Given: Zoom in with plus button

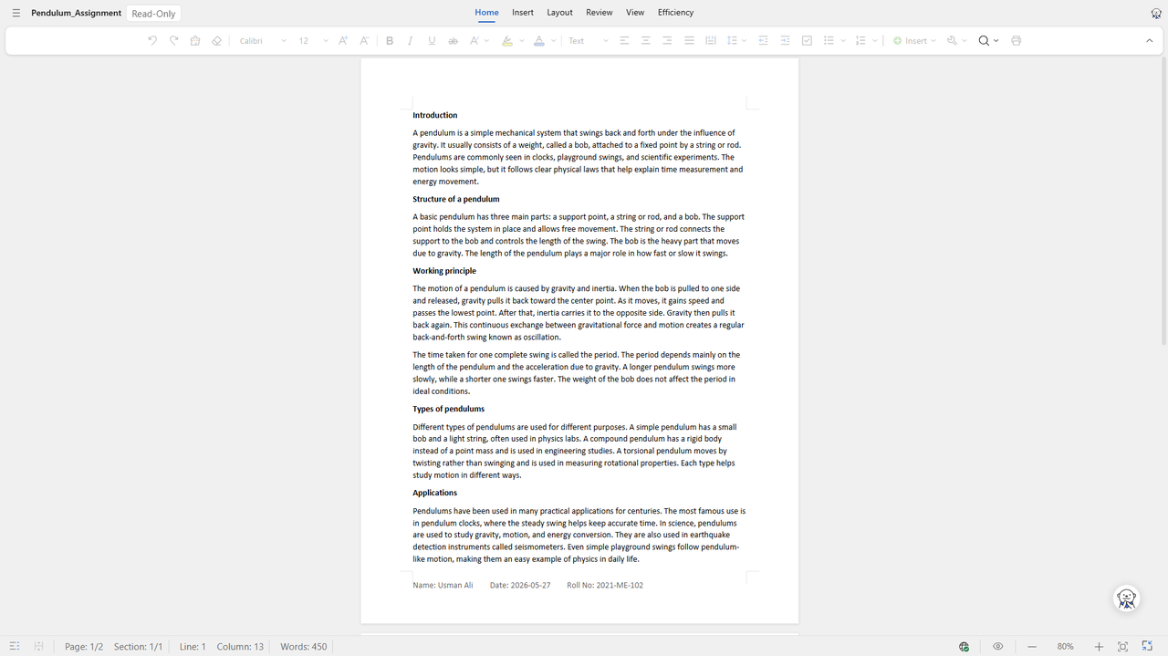Looking at the screenshot, I should [1099, 647].
